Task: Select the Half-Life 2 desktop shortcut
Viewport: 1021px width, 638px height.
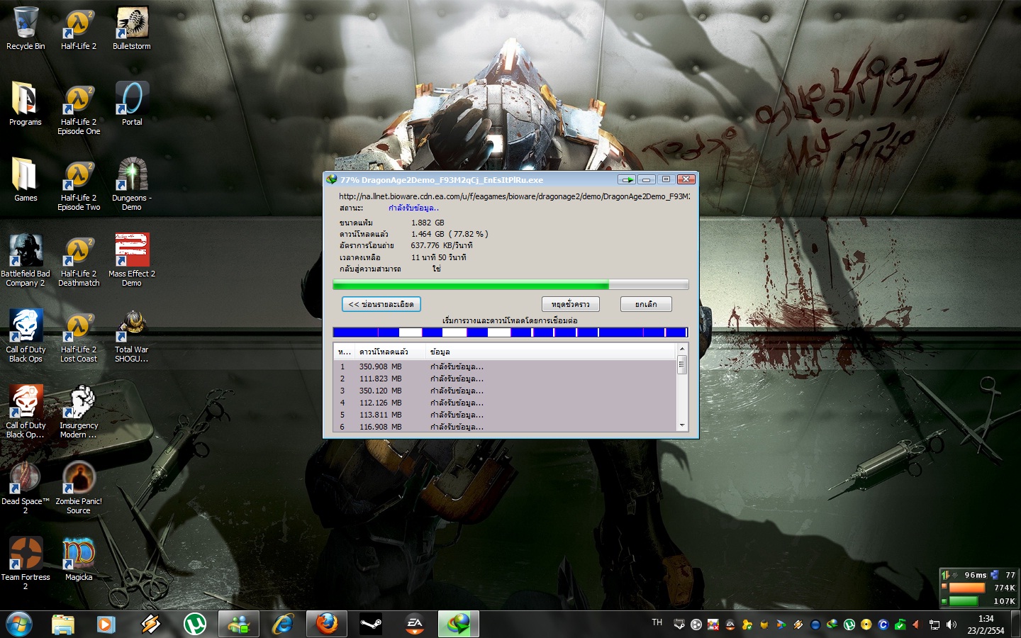Action: click(79, 29)
